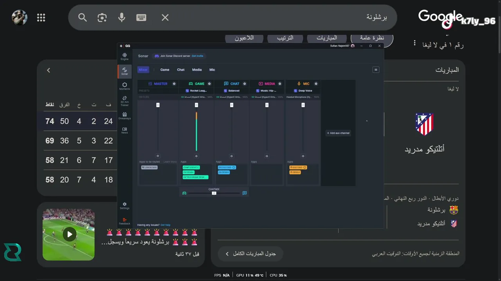Click the UNKNOWN app tag in Master

click(149, 167)
